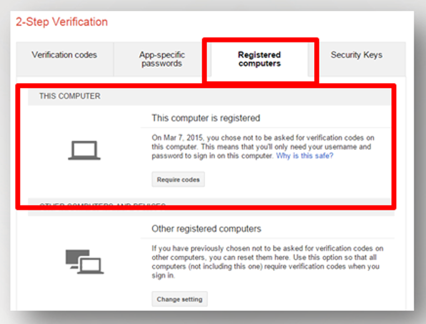Click the multiple computers icon
The image size is (426, 324).
[x=84, y=262]
